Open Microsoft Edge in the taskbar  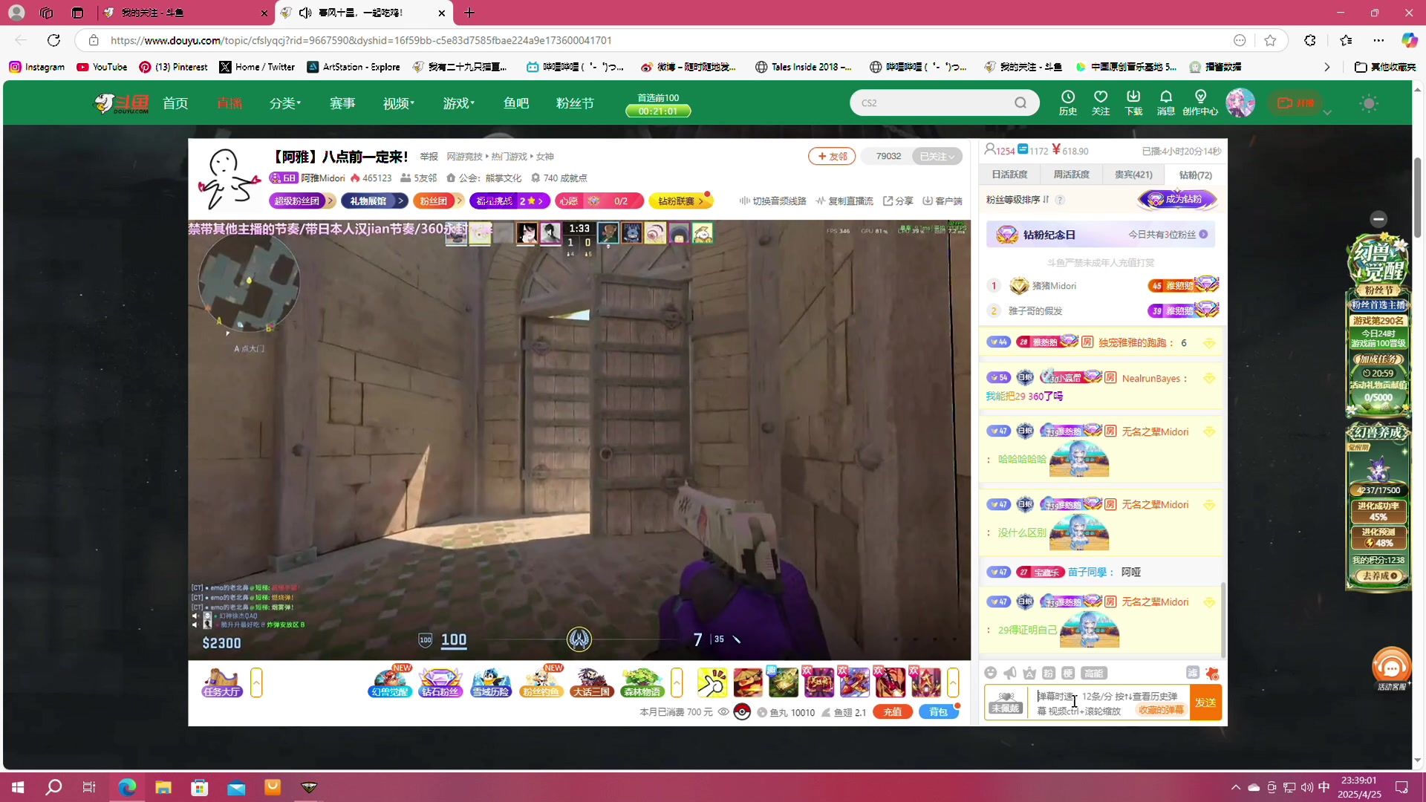(127, 787)
